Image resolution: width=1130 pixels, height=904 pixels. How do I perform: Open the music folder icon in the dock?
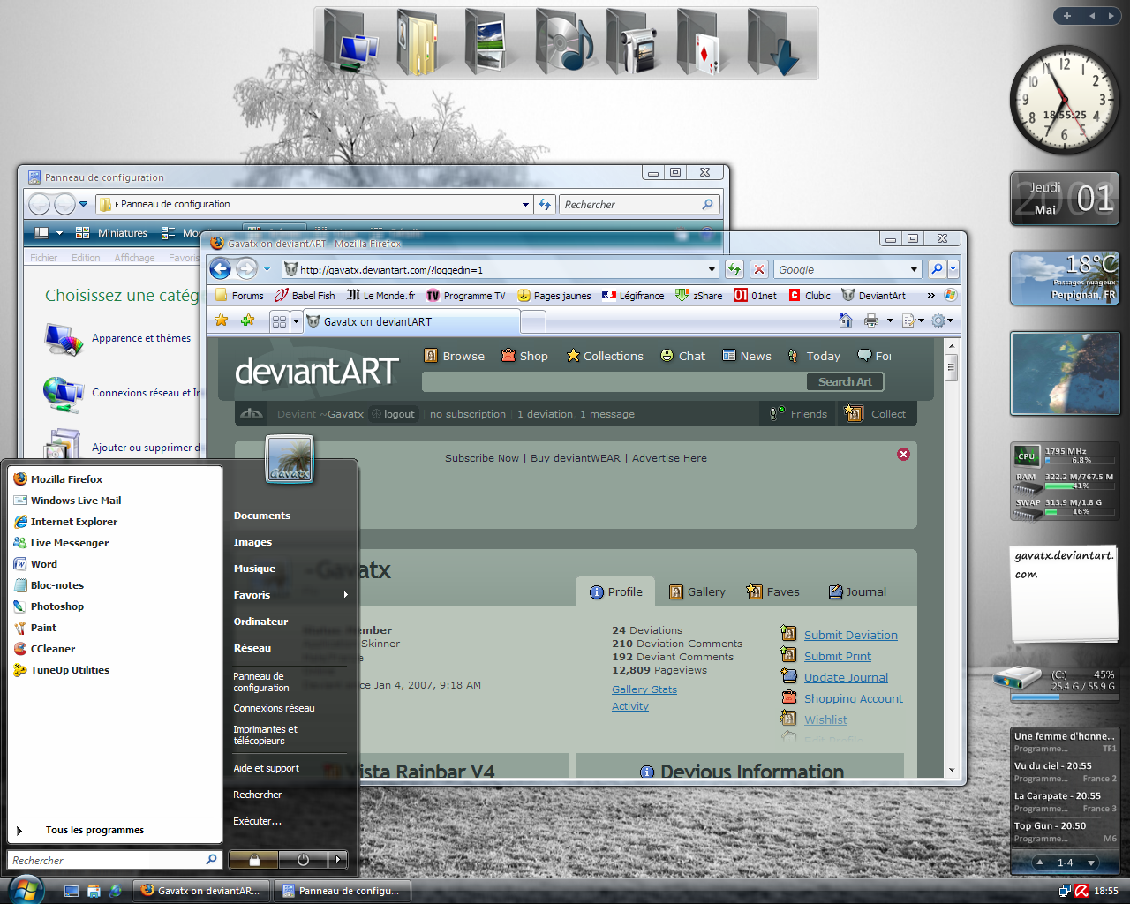563,41
